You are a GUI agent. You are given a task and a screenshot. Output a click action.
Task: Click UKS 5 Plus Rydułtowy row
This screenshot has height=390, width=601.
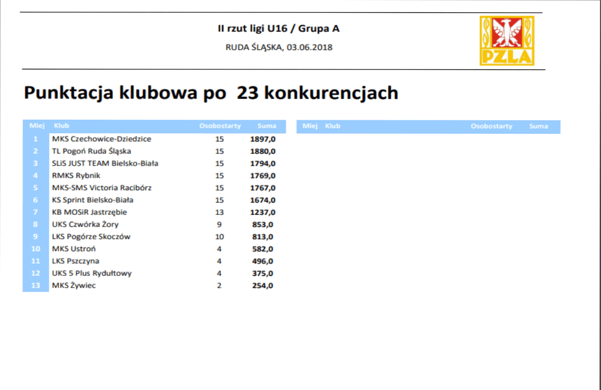coord(92,274)
